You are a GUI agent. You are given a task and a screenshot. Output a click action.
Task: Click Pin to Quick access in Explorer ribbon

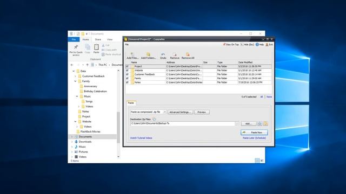pyautogui.click(x=76, y=50)
